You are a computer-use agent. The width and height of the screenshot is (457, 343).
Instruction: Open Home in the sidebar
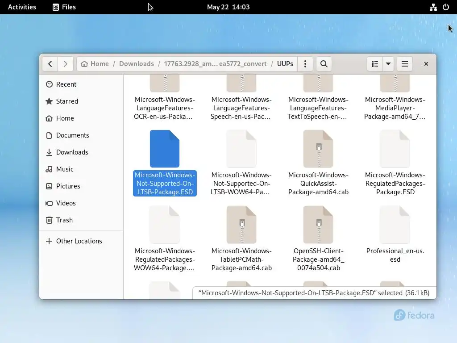pyautogui.click(x=81, y=118)
